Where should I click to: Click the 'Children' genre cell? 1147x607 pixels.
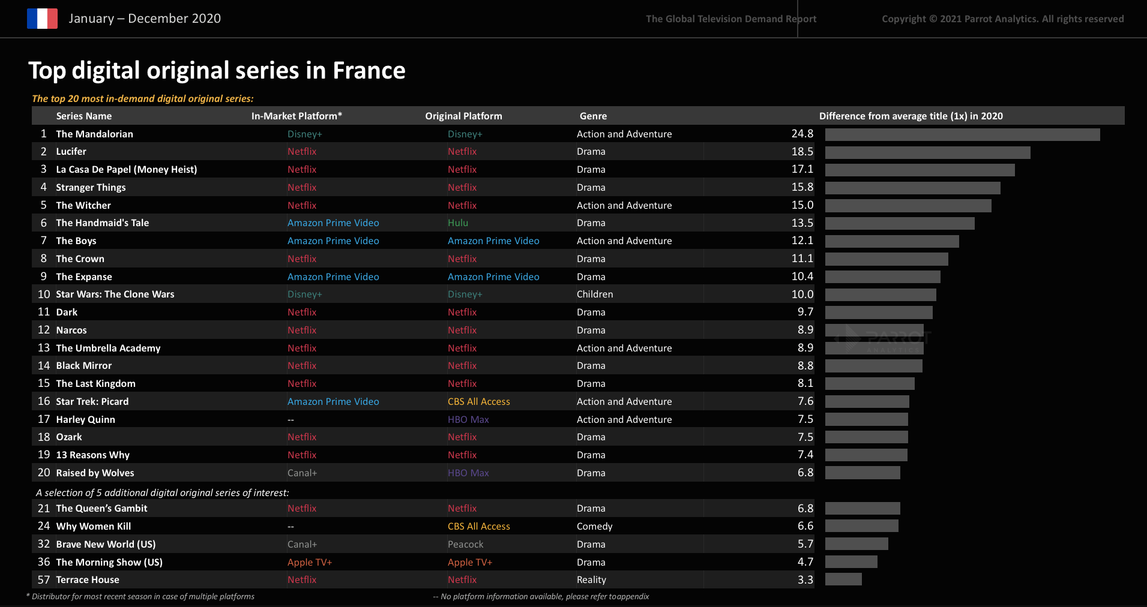tap(595, 295)
